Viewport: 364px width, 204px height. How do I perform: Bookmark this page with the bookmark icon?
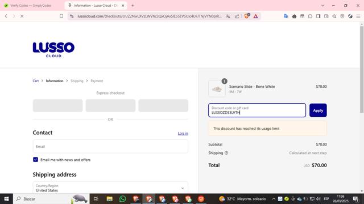(x=61, y=16)
